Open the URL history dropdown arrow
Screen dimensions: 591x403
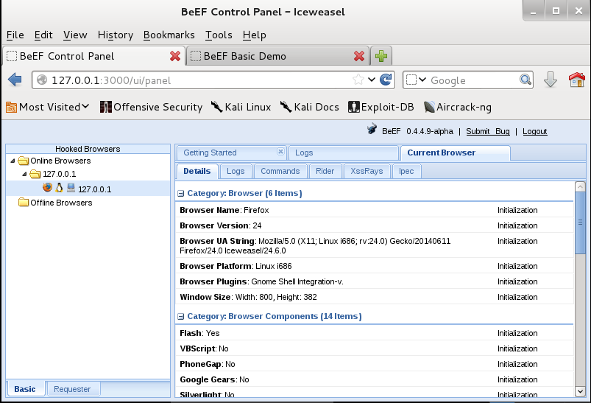[372, 80]
